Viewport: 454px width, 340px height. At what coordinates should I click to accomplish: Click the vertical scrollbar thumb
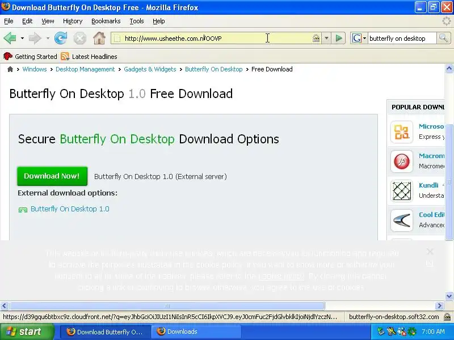(449, 182)
